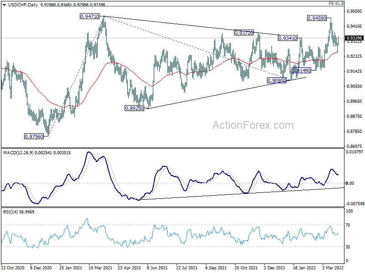Viewport: 365px width, 273px height.
Task: Click the 0.90550 price axis value
Action: click(x=355, y=86)
